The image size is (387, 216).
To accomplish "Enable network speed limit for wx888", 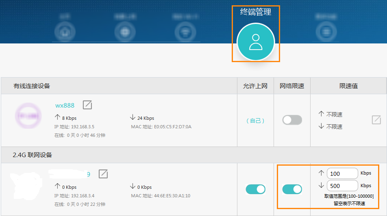I will click(x=292, y=120).
